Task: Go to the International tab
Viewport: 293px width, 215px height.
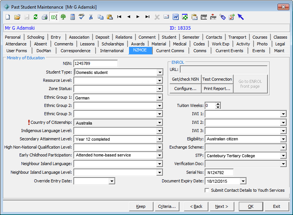Action: click(x=112, y=51)
